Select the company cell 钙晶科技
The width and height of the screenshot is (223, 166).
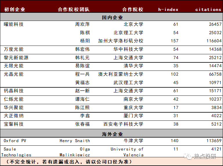[x=14, y=91]
